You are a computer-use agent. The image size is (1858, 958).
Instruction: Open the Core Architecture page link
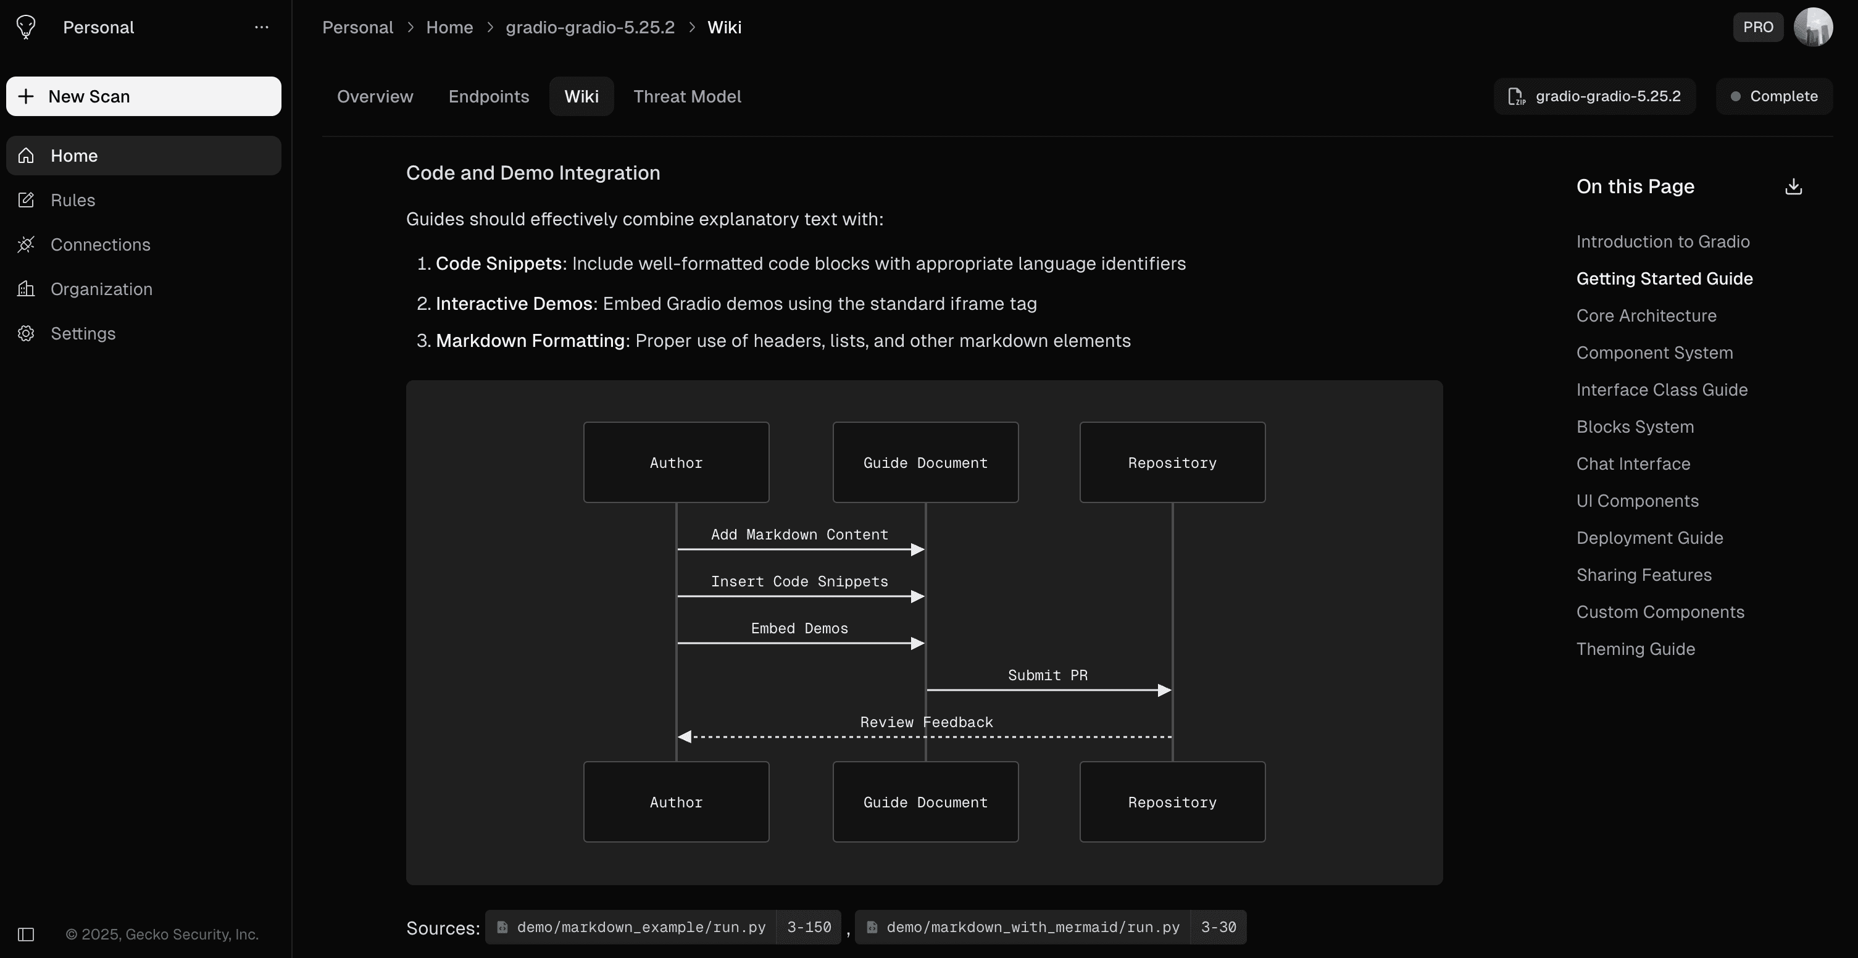coord(1647,315)
